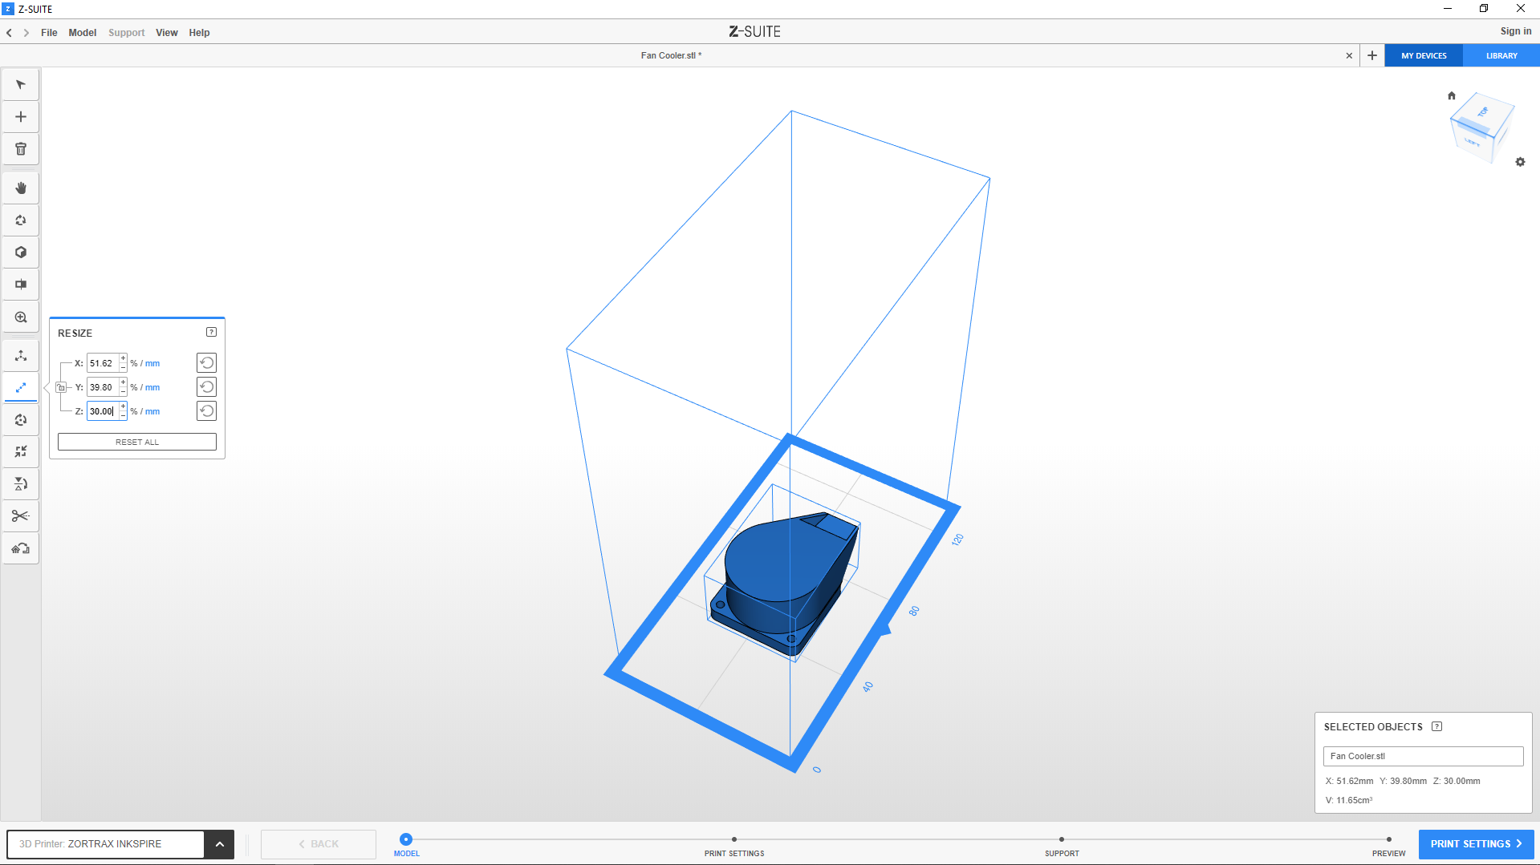
Task: Select the scissors cut tool
Action: click(x=21, y=516)
